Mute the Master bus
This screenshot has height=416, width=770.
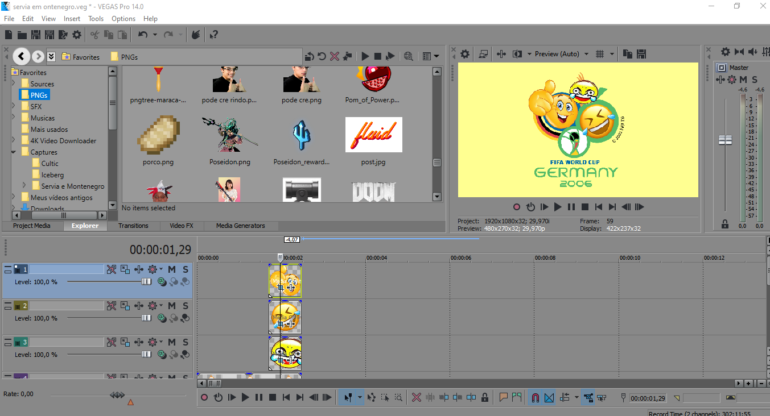pyautogui.click(x=743, y=80)
